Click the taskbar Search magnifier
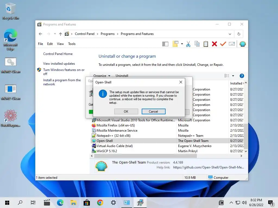 click(20, 203)
